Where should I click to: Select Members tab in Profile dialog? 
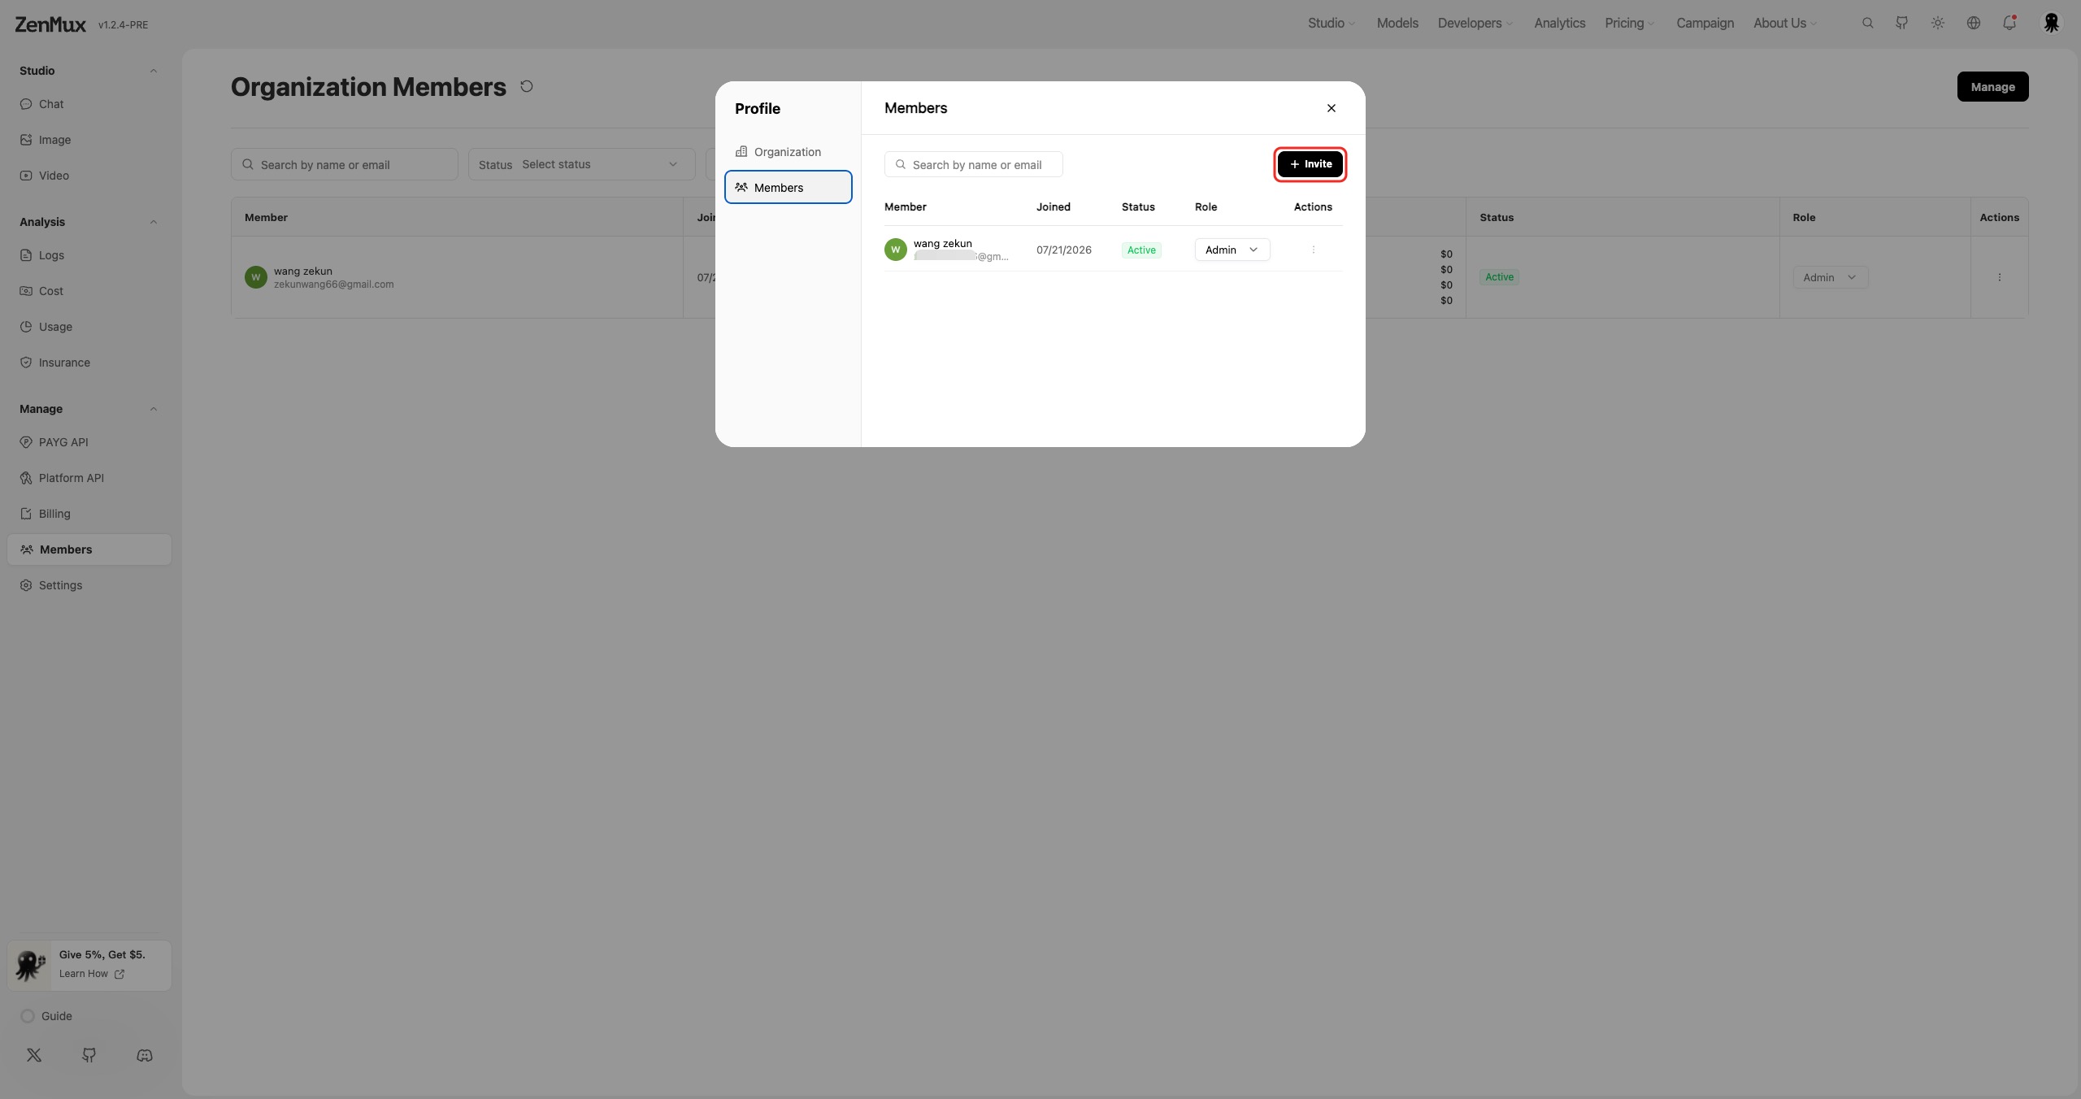coord(789,187)
